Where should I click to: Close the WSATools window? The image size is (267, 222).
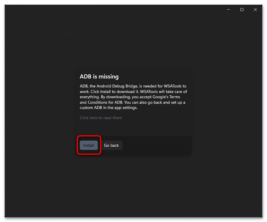(255, 10)
